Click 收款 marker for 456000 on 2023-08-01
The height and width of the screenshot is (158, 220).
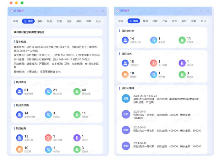tap(126, 114)
